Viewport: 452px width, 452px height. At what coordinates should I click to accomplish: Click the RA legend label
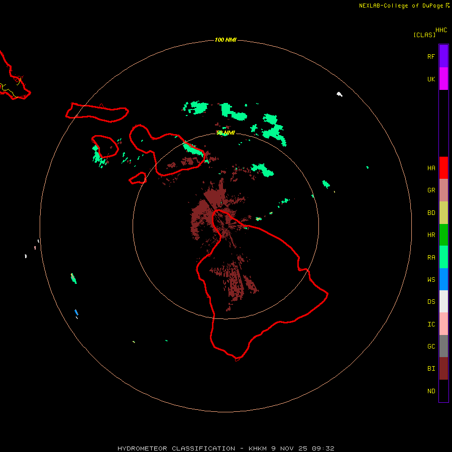coord(431,258)
